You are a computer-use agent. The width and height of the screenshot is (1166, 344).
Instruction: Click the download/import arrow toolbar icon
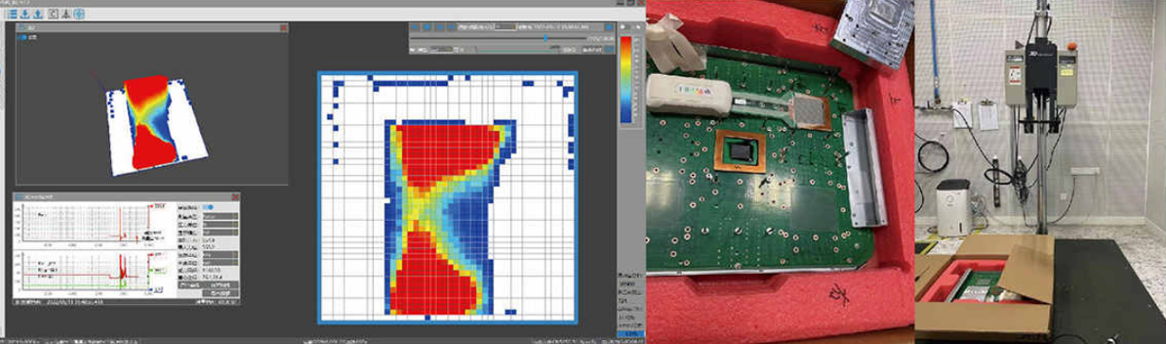[x=25, y=14]
